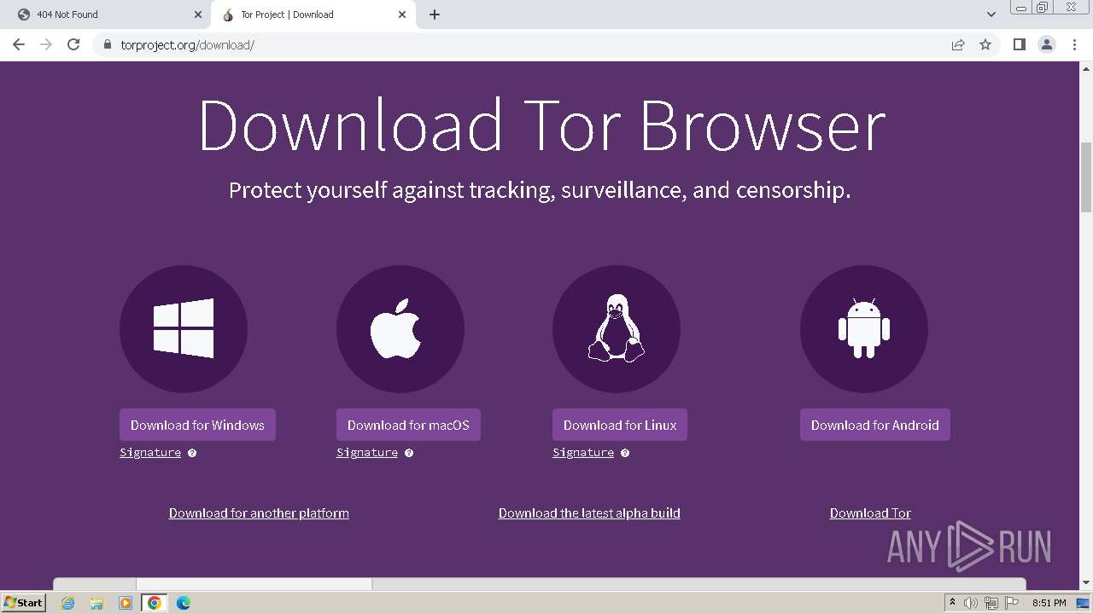Open the Signature link under macOS
Viewport: 1093px width, 614px height.
coord(367,453)
